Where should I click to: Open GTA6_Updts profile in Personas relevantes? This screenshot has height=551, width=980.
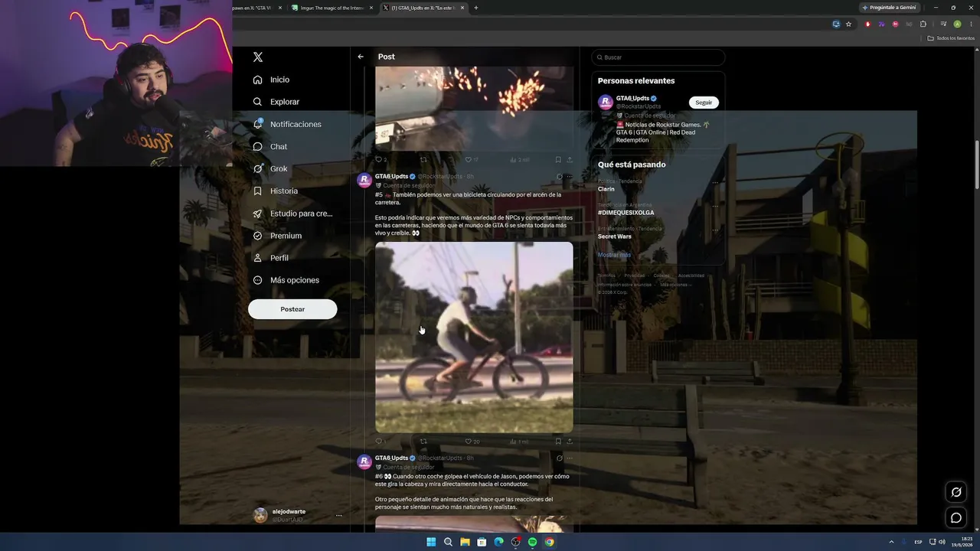coord(632,99)
